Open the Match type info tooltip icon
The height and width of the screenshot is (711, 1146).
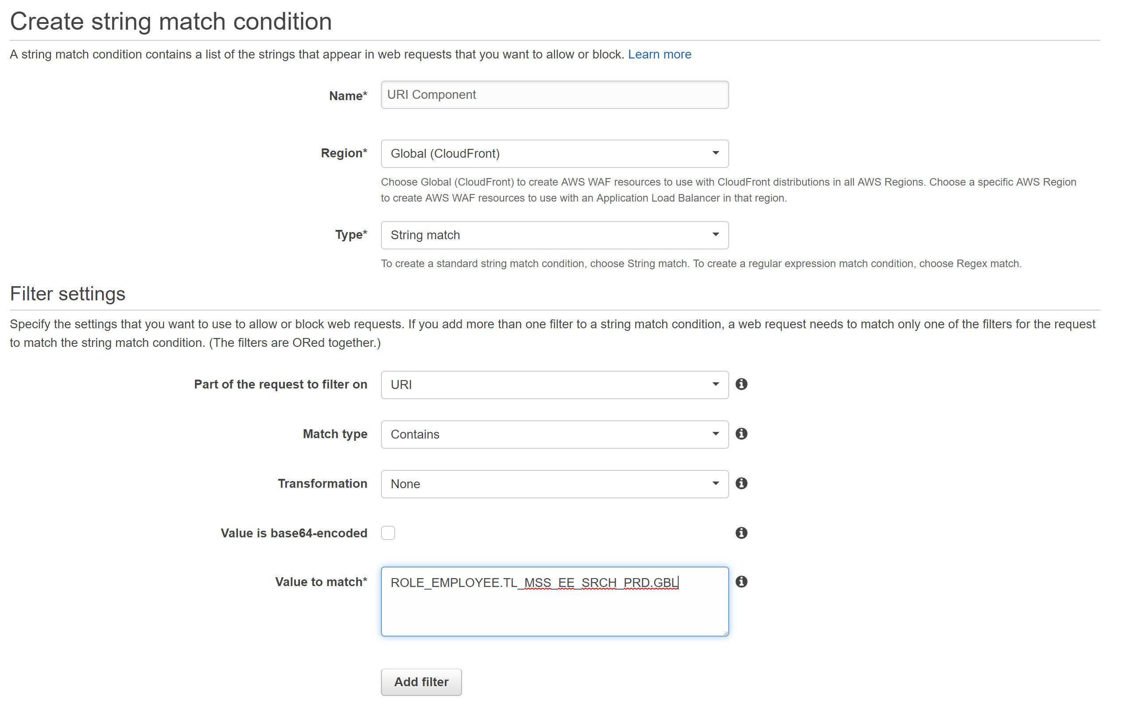tap(741, 434)
